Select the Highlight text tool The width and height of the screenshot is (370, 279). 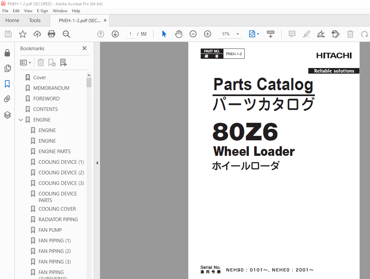306,34
